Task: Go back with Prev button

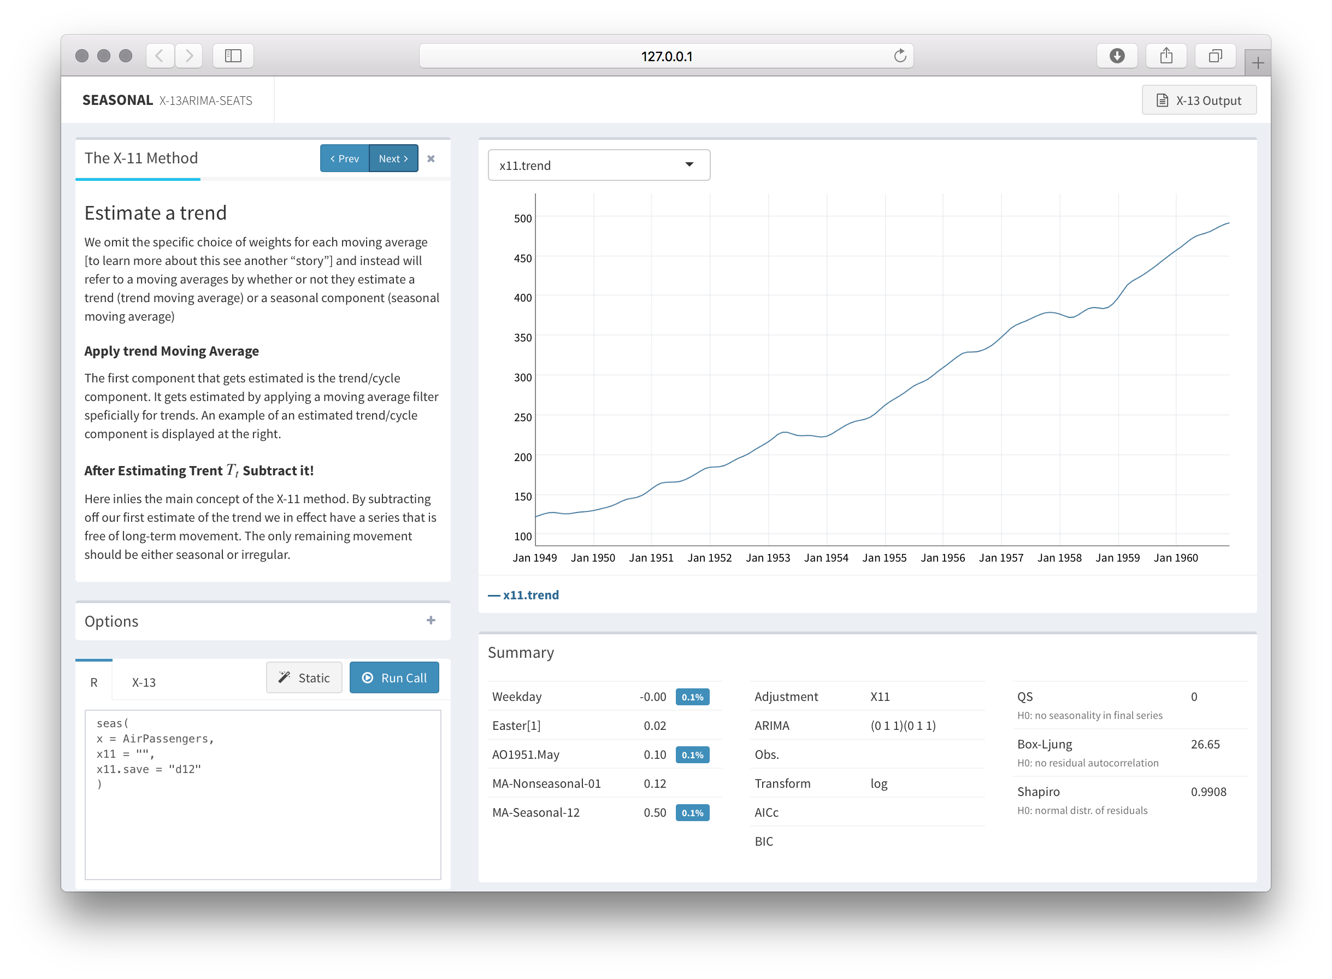Action: (x=344, y=159)
